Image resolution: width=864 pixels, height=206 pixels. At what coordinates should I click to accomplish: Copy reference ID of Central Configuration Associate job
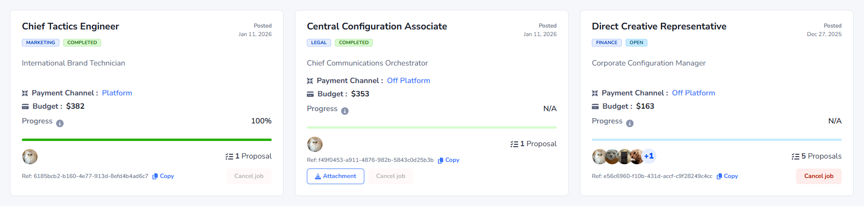tap(448, 160)
